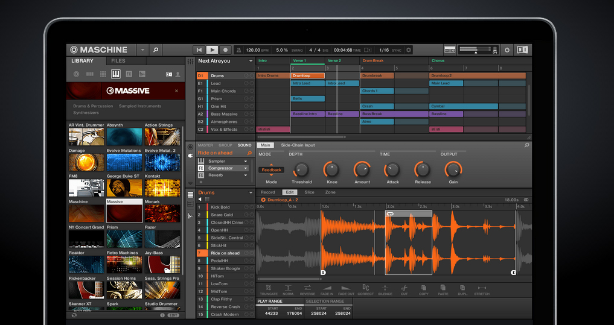Select the FX browser type icon
614x325 pixels.
pos(129,74)
